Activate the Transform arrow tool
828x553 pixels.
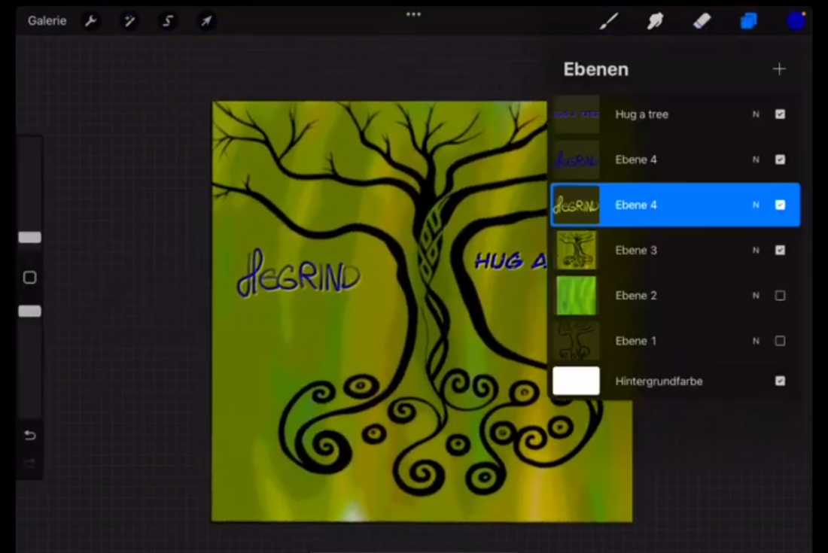pos(206,21)
